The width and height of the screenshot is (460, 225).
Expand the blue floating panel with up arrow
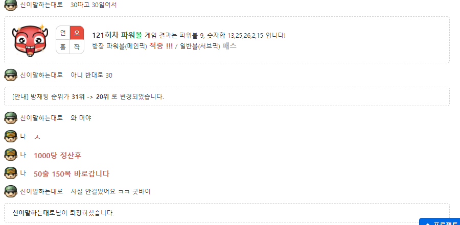440,222
